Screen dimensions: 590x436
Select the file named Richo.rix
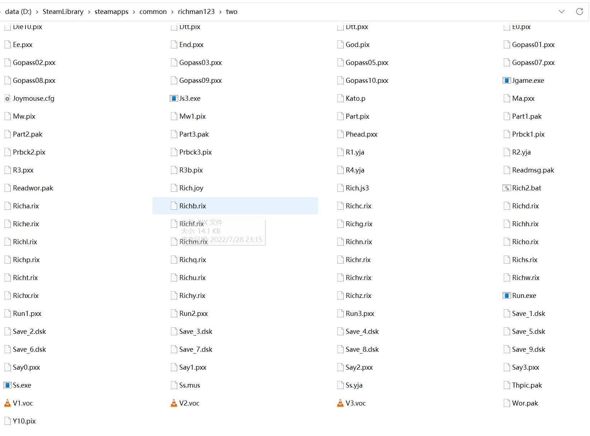tap(525, 242)
